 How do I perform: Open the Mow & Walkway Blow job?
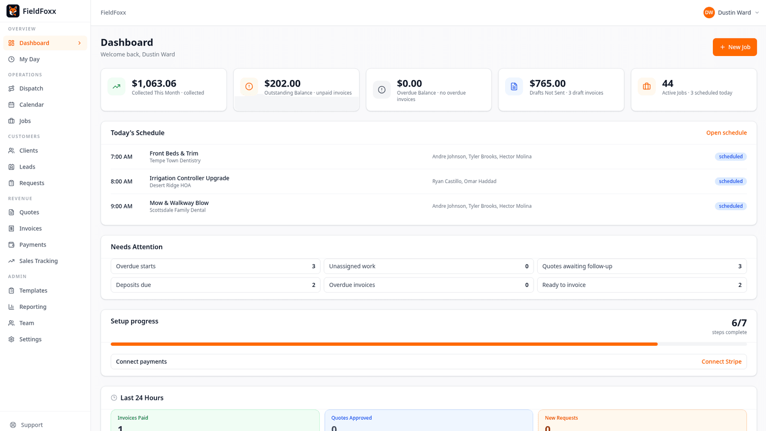pos(428,206)
